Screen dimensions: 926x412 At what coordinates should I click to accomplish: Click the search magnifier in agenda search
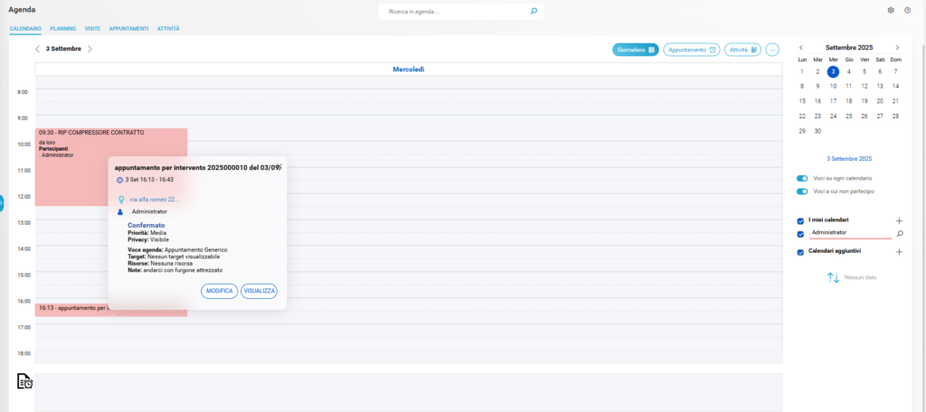point(534,11)
